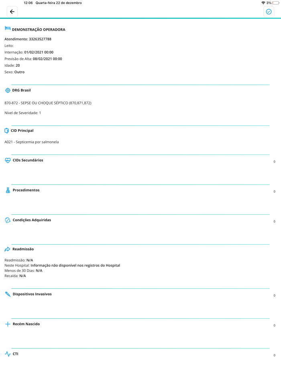The image size is (281, 375).
Task: Click the bed icon beside Demonstração Operadora
Action: pyautogui.click(x=8, y=29)
